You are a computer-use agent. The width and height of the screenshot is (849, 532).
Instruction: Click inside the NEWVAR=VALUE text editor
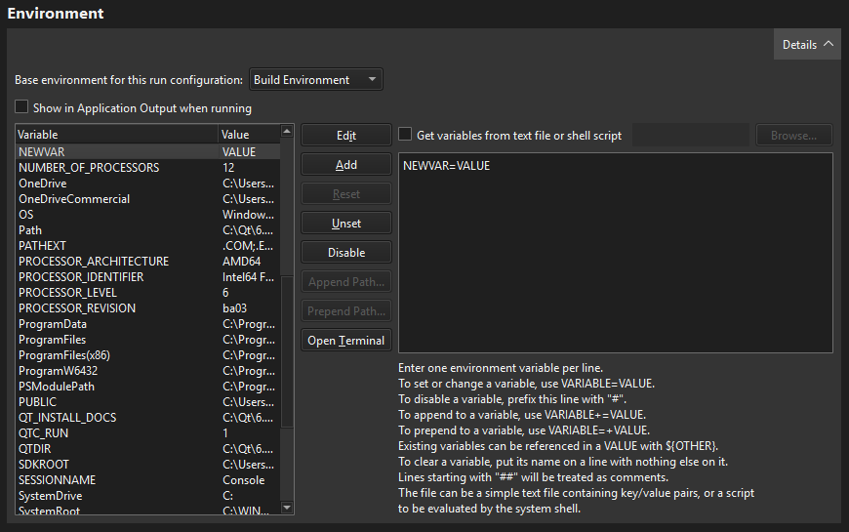616,253
